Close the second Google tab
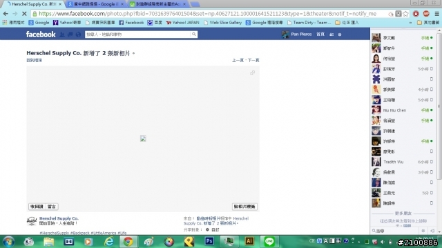Viewport: 442px width, 248px height. click(x=122, y=4)
